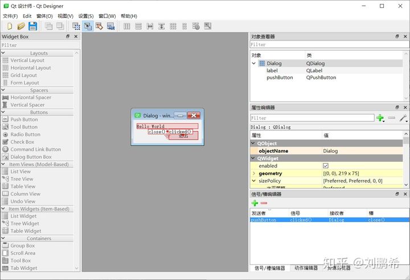Screen dimensions: 410x280
Task: Open the 视图(V) menu
Action: click(x=65, y=16)
